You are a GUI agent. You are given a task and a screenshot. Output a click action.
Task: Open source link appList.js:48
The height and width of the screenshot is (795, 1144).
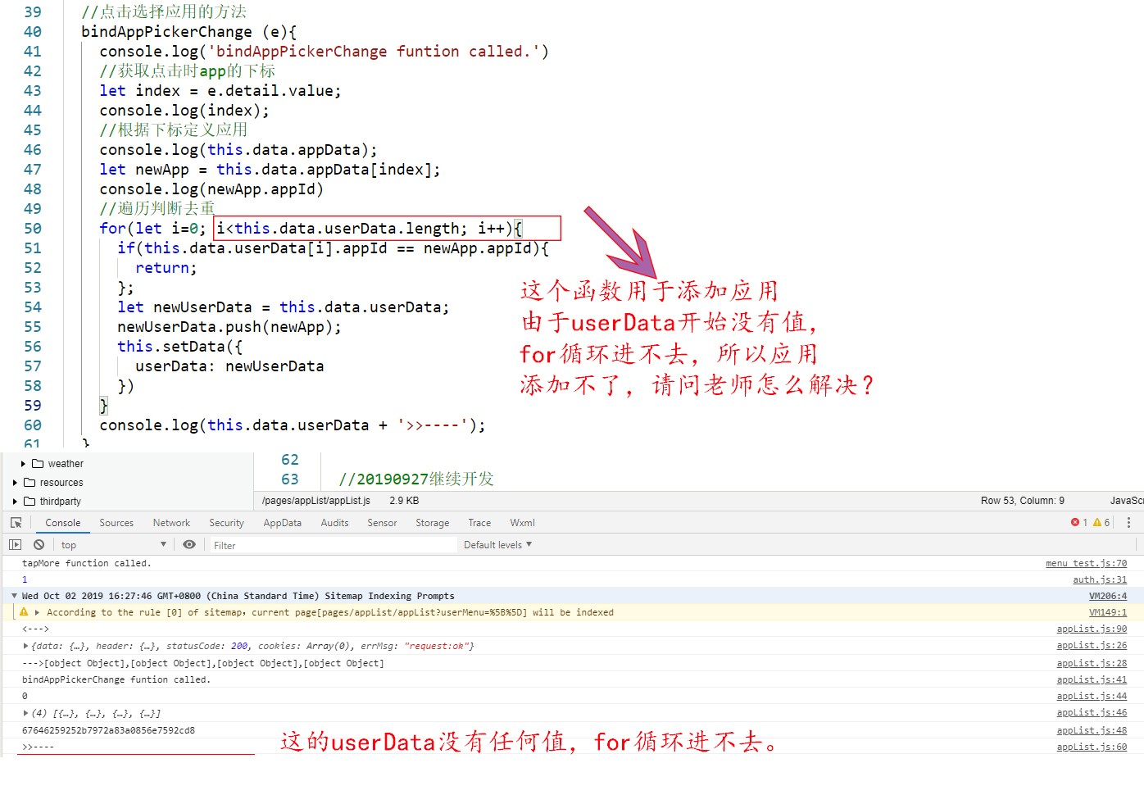pyautogui.click(x=1092, y=730)
